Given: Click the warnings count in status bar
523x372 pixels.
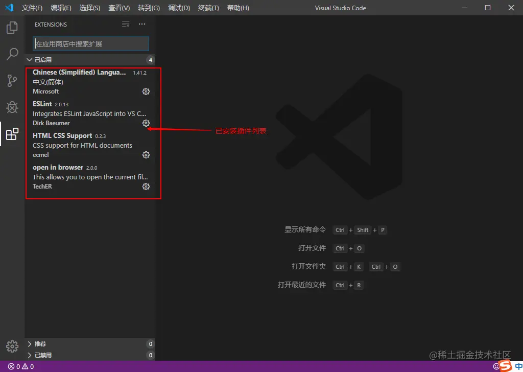Looking at the screenshot, I should point(28,367).
